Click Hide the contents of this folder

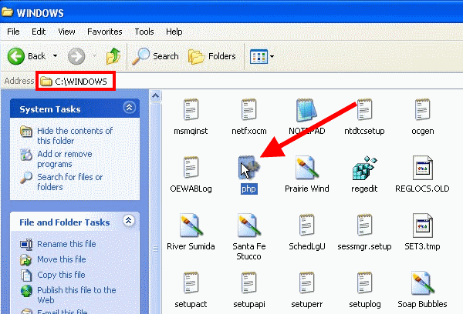(75, 135)
